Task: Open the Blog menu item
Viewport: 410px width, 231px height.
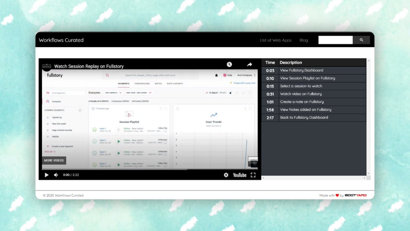Action: 304,40
